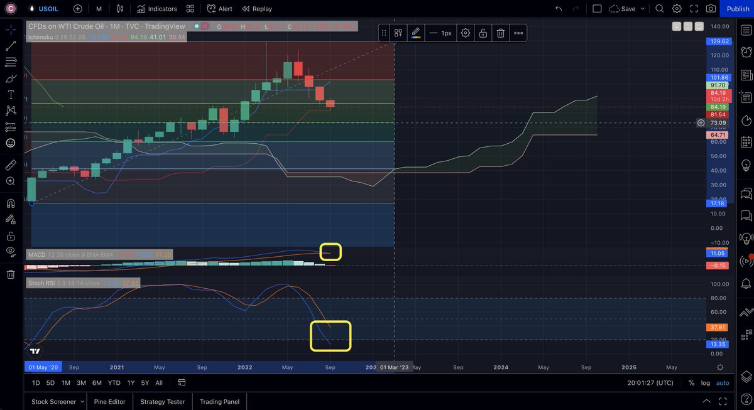The image size is (754, 410).
Task: Toggle stay in drawing mode
Action: (x=11, y=219)
